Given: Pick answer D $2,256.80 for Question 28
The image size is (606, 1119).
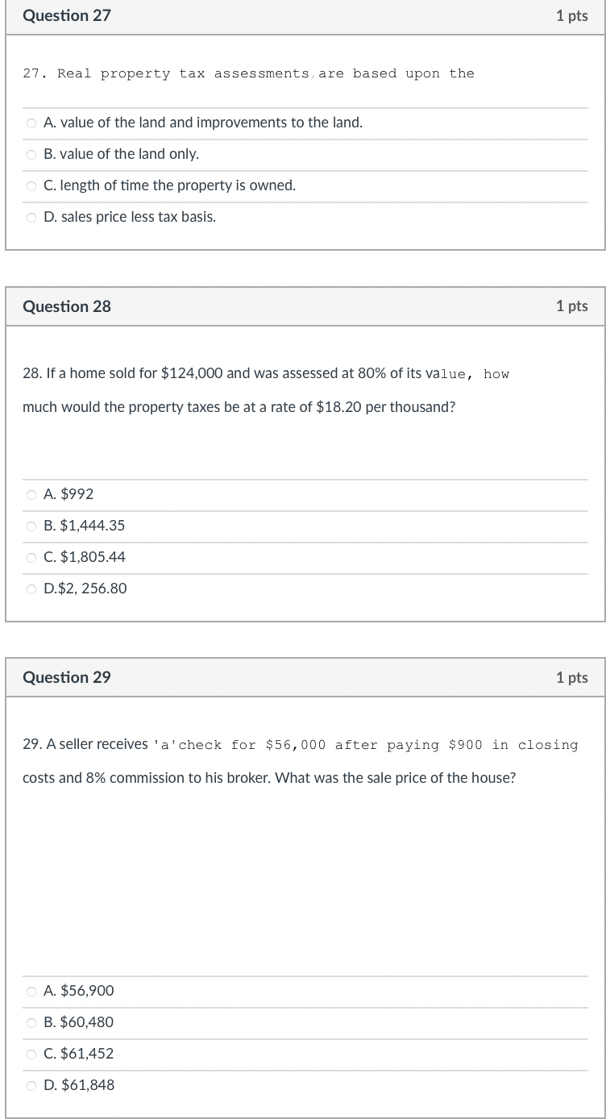Looking at the screenshot, I should [31, 589].
